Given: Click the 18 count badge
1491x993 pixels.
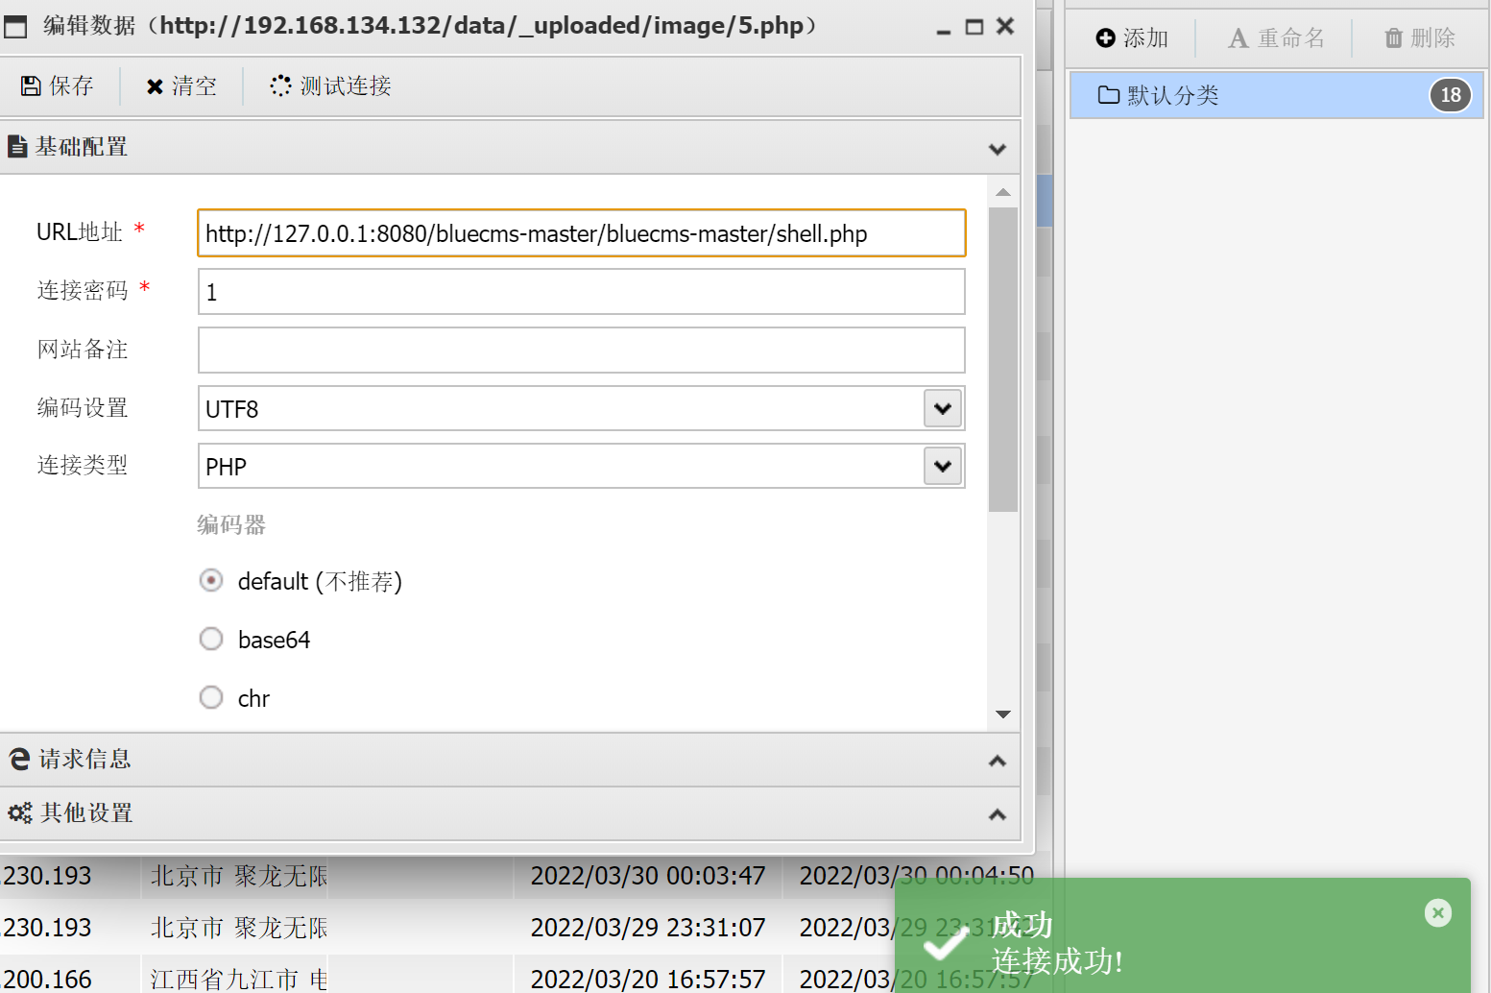Looking at the screenshot, I should (x=1451, y=95).
